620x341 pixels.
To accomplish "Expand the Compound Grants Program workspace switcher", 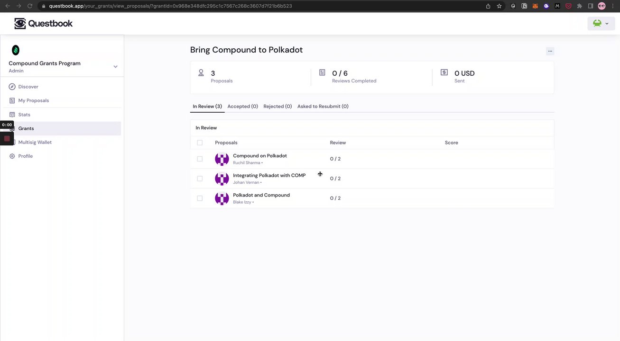I will tap(115, 67).
